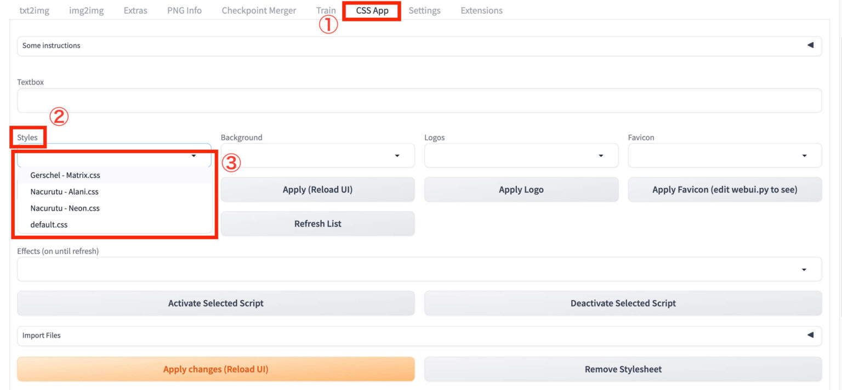This screenshot has width=842, height=390.
Task: Switch to the Settings tab
Action: click(425, 10)
